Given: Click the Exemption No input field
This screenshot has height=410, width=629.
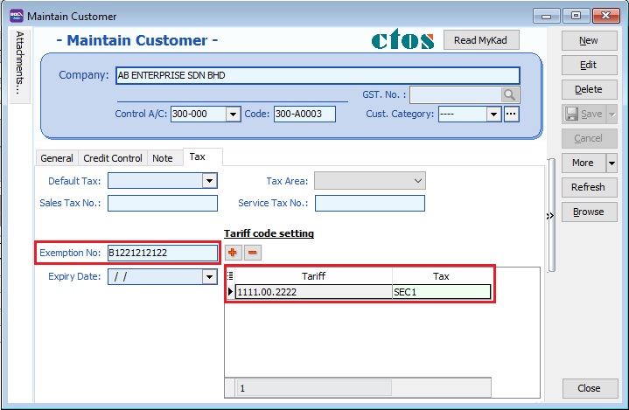Looking at the screenshot, I should click(x=162, y=254).
